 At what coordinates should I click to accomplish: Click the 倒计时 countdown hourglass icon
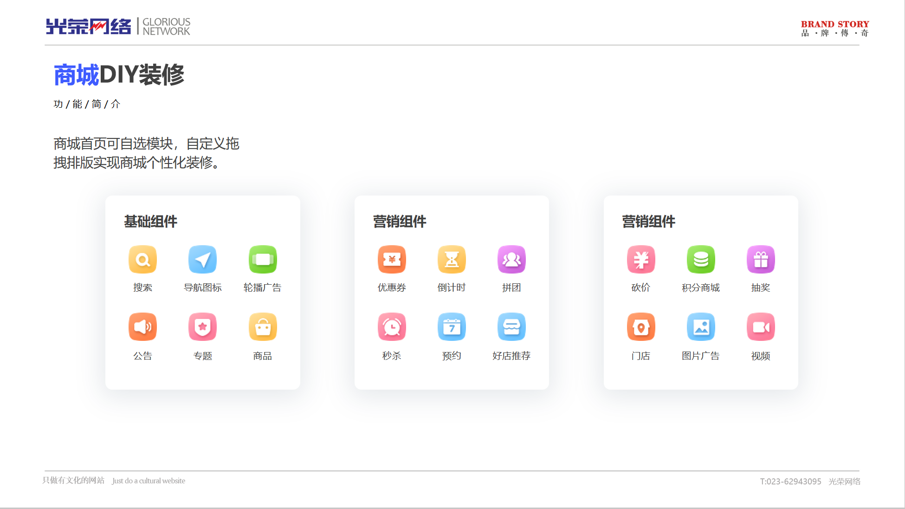[x=452, y=259]
